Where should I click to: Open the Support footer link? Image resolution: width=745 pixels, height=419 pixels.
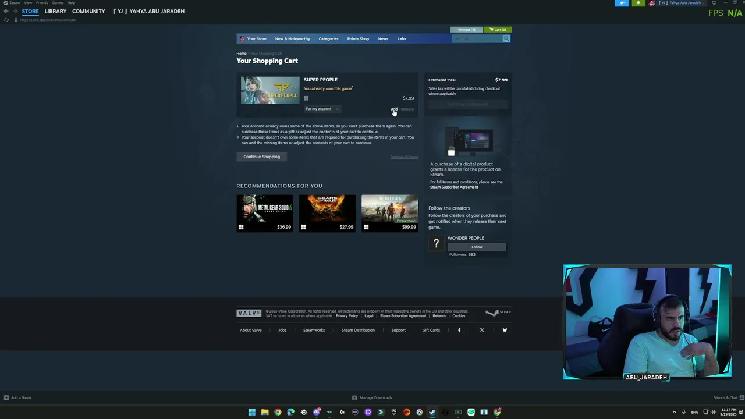(x=398, y=330)
